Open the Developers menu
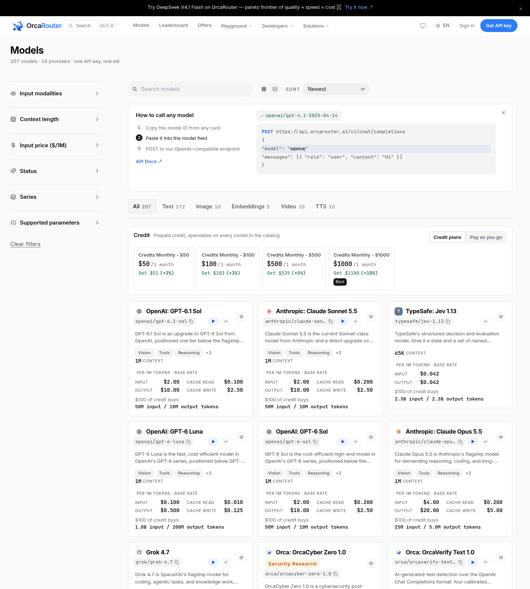The height and width of the screenshot is (589, 530). [x=278, y=26]
